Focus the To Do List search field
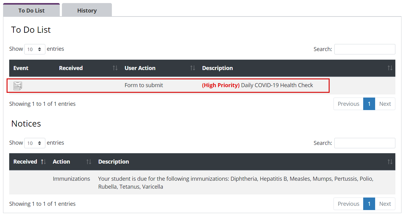 (365, 49)
